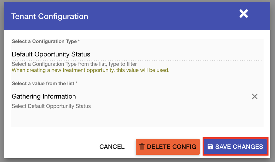Click the floppy disk save icon
This screenshot has height=162, width=275.
[210, 147]
